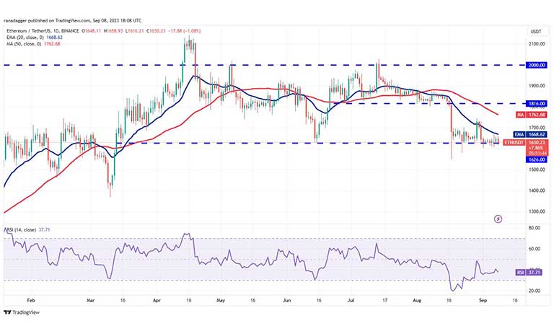This screenshot has height=334, width=554.
Task: Click the RSI (14, close) indicator legend
Action: coord(22,229)
